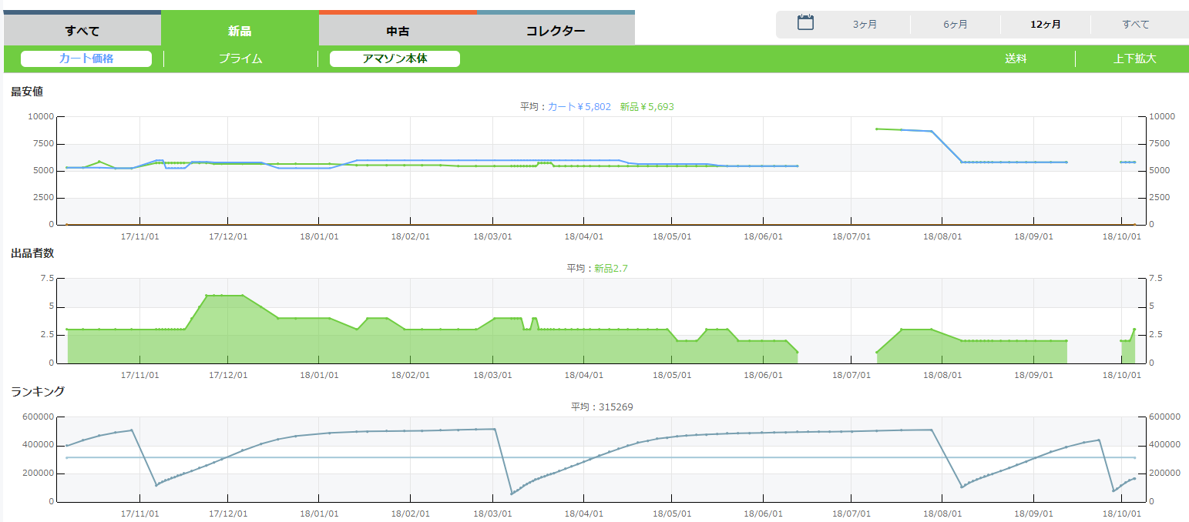
Task: Click the 上下拡大 button
Action: pyautogui.click(x=1135, y=59)
